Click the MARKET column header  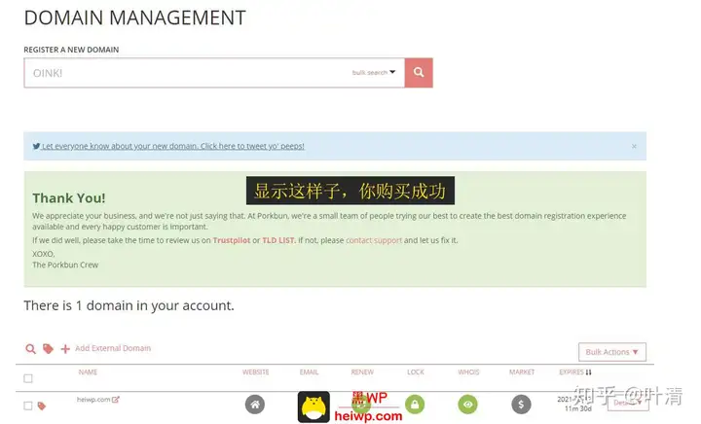click(522, 372)
